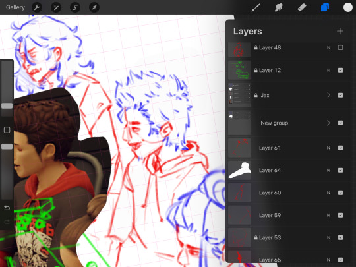Tap lock icon on Layer 48
The image size is (356, 267).
[256, 47]
